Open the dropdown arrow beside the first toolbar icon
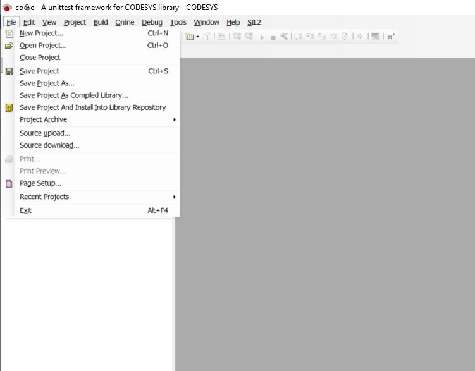The image size is (475, 371). tap(197, 37)
